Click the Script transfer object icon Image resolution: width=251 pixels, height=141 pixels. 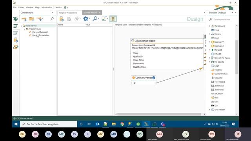click(x=213, y=66)
